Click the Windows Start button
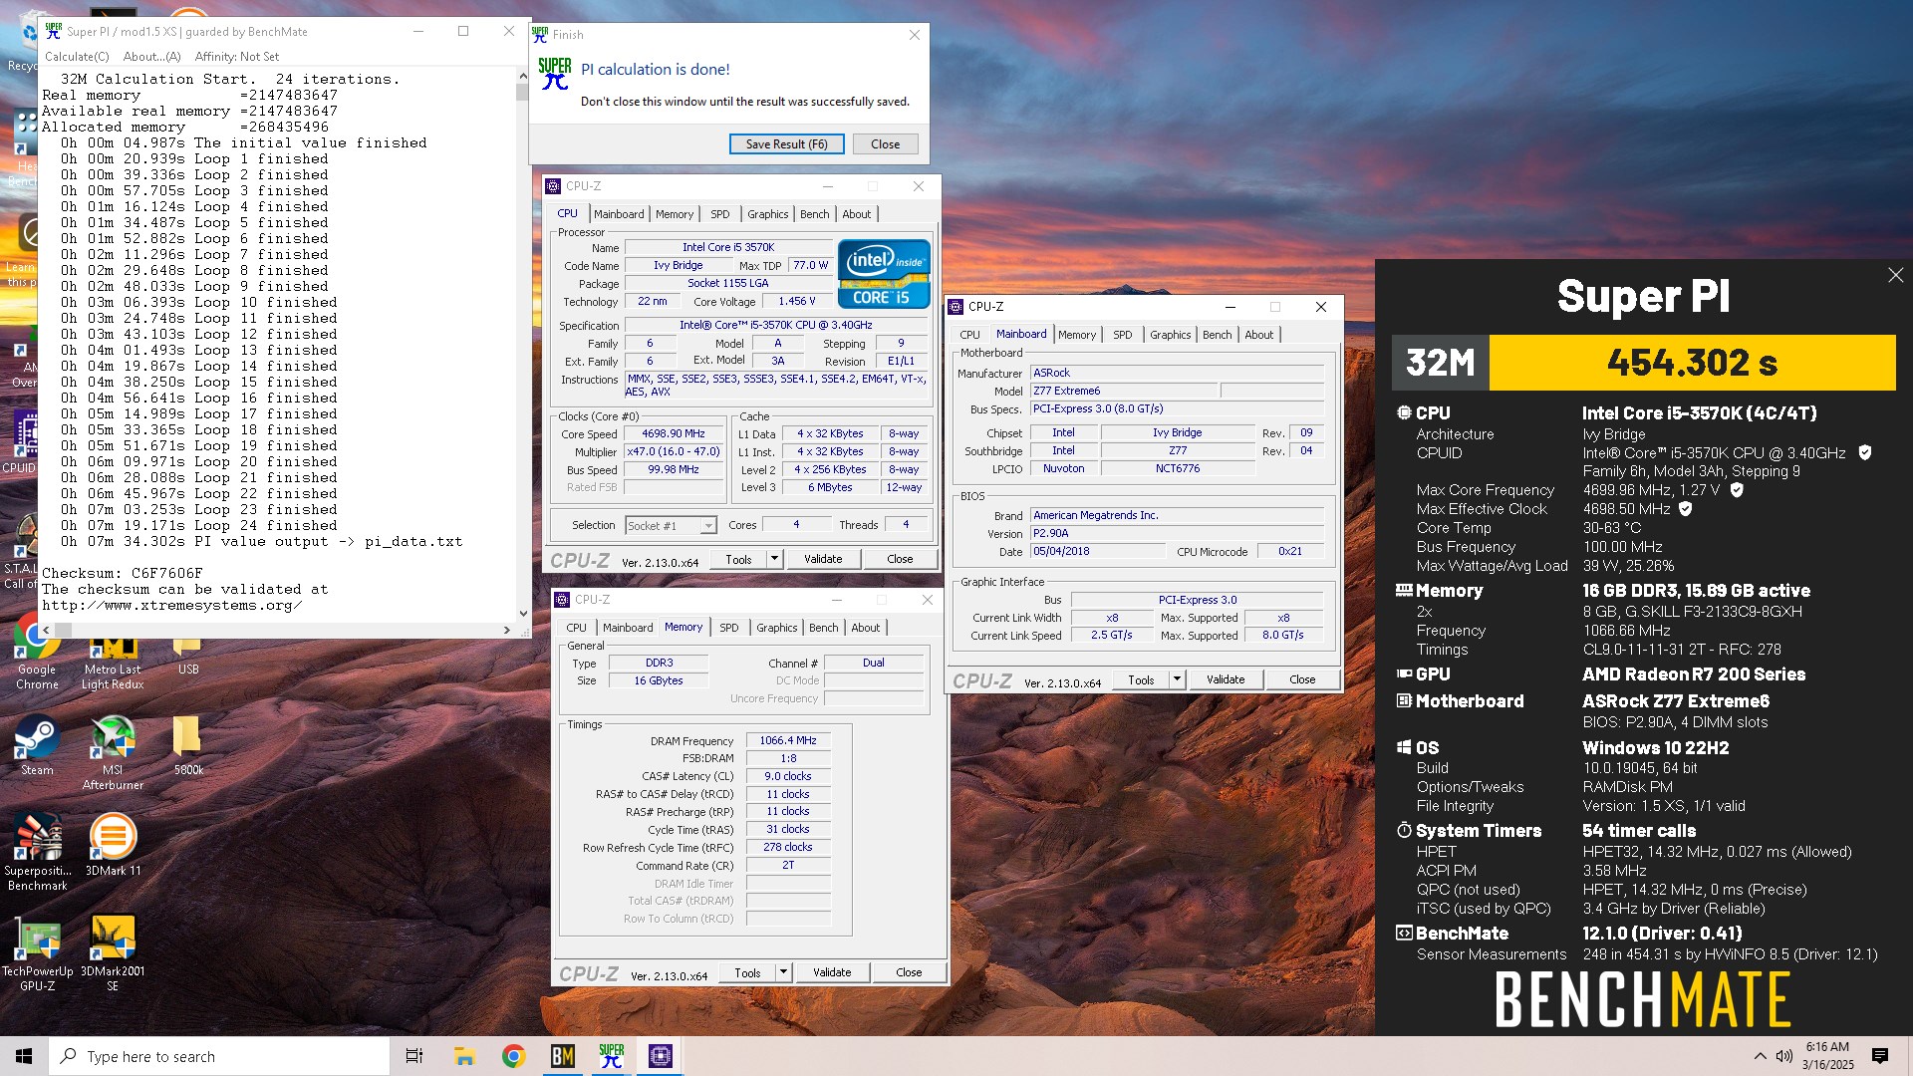 (x=24, y=1056)
